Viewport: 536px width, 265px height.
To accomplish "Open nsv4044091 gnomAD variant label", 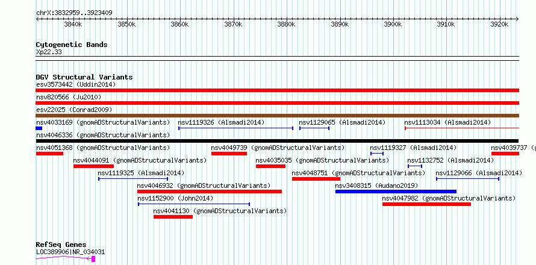I will pyautogui.click(x=140, y=160).
